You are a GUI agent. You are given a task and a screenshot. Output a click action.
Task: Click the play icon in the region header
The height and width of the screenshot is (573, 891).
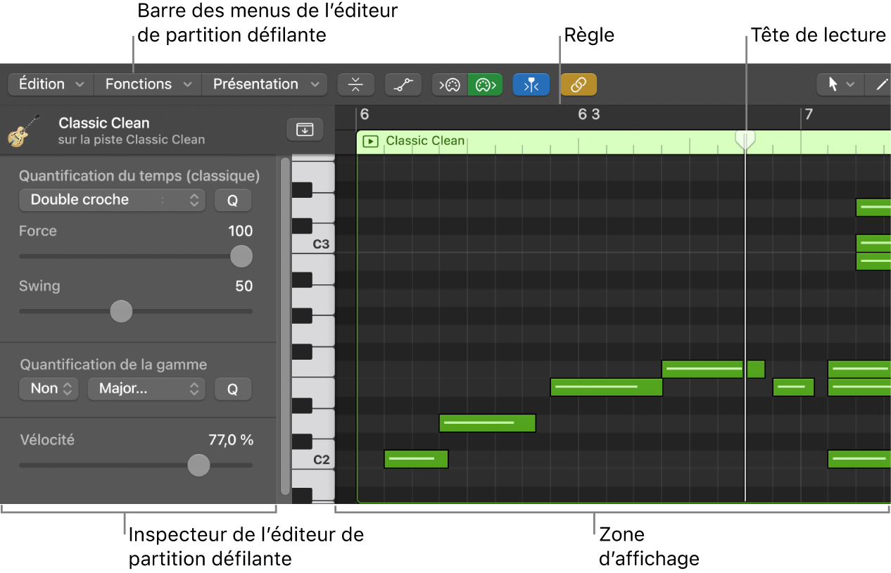pyautogui.click(x=369, y=141)
